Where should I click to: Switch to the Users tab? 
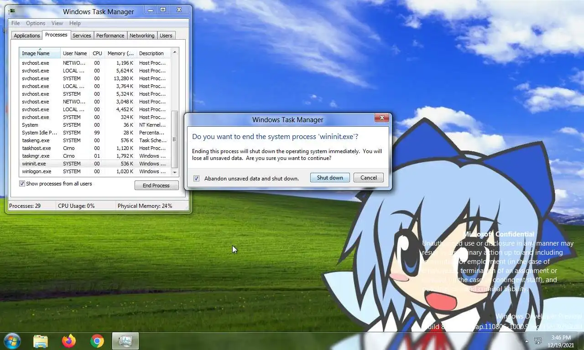point(166,36)
